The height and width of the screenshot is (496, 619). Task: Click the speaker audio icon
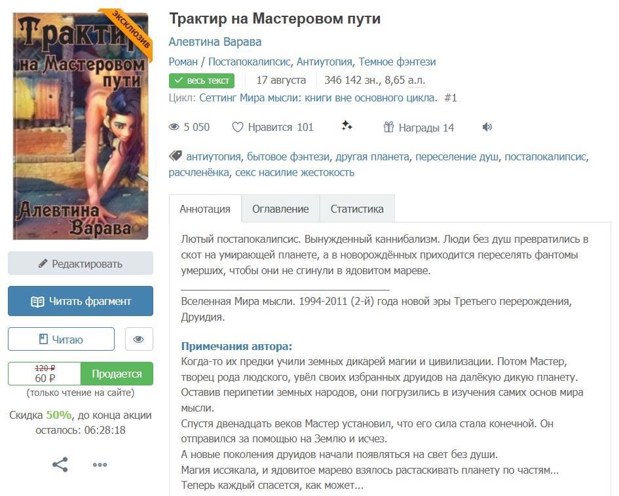click(x=487, y=127)
